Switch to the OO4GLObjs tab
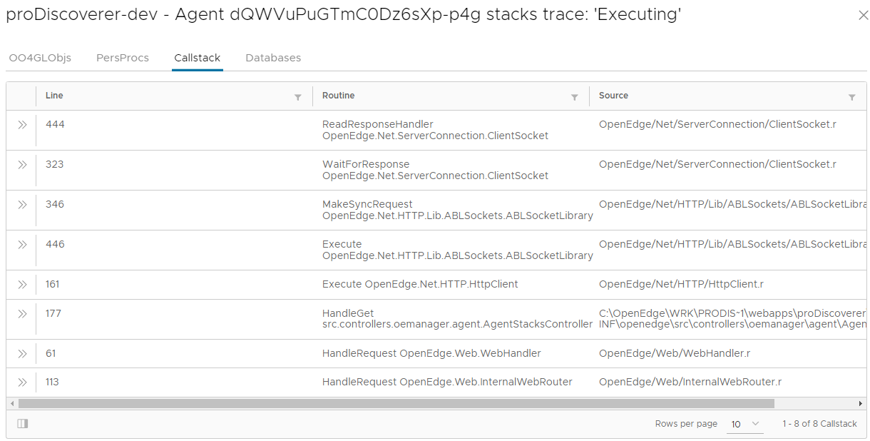Screen dimensions: 870x441 [40, 58]
